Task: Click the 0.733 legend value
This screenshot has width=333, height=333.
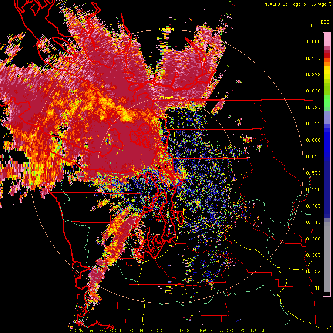Action: click(313, 124)
